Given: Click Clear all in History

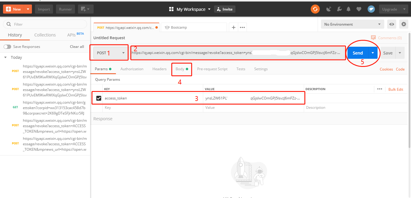Looking at the screenshot, I should [77, 47].
